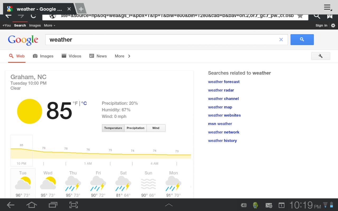Open weather channel related search
Image resolution: width=338 pixels, height=211 pixels.
223,99
